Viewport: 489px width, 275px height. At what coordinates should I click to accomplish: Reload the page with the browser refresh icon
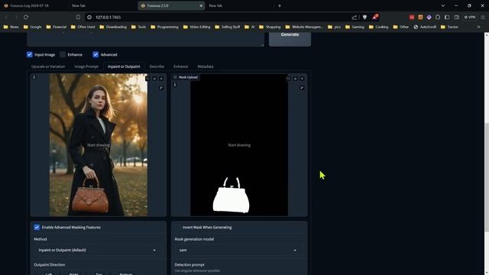click(x=26, y=17)
